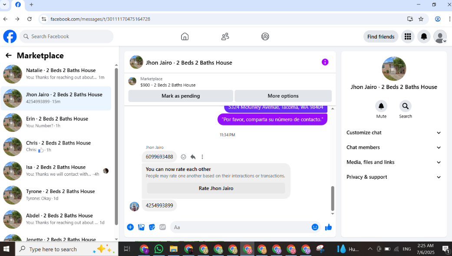Expand Chat members section
Viewport: 452px width, 256px height.
click(x=394, y=148)
